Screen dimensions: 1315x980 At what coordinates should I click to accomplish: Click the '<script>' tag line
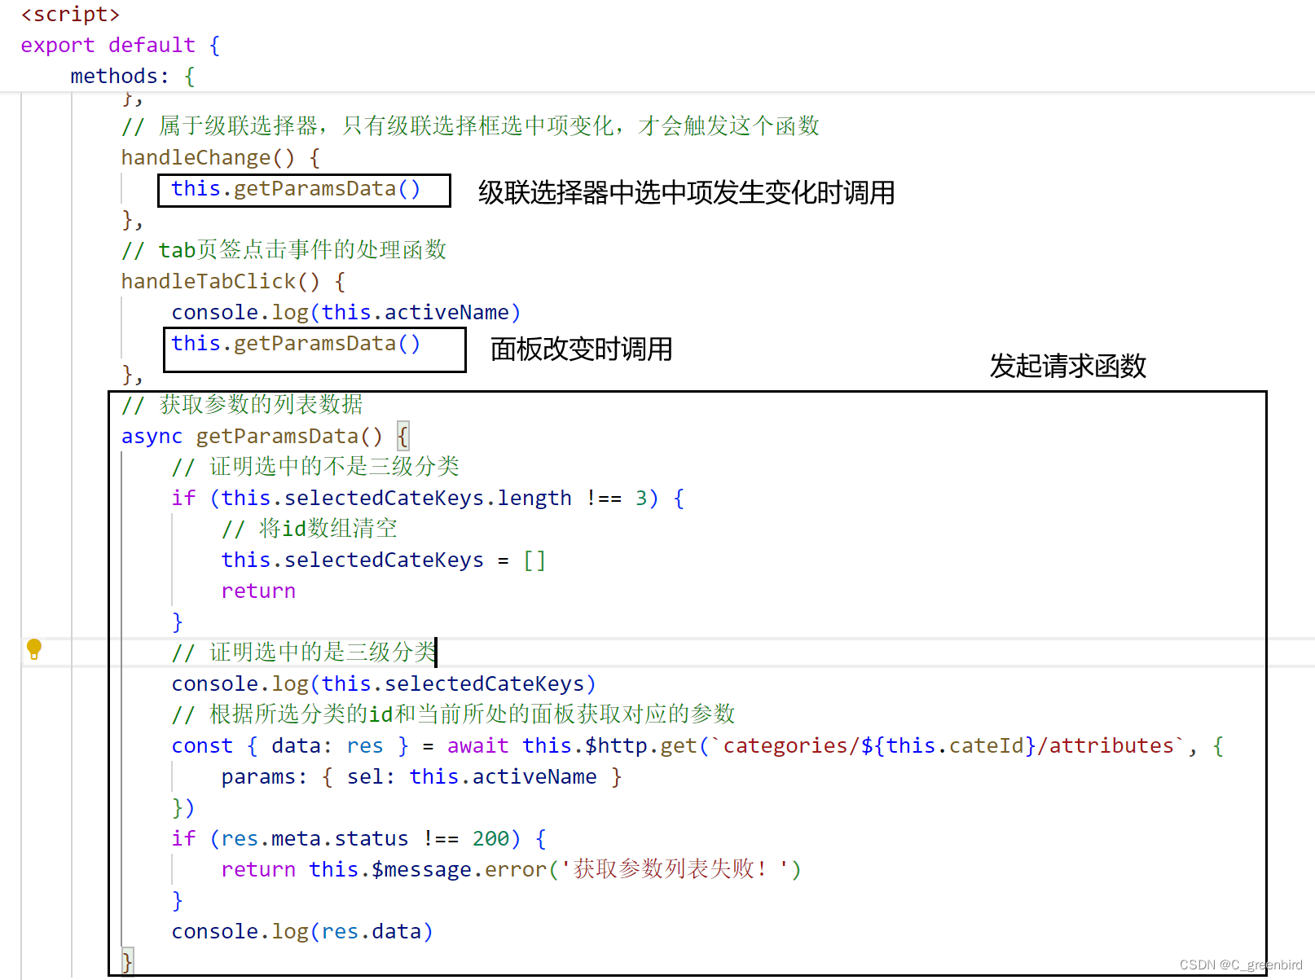tap(71, 15)
